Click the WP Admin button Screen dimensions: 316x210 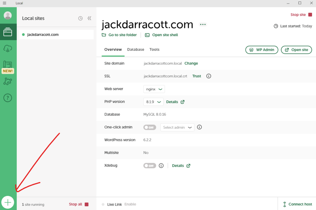click(262, 50)
